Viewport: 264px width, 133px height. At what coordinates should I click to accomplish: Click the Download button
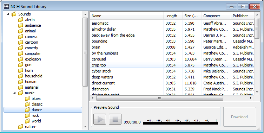click(x=239, y=117)
